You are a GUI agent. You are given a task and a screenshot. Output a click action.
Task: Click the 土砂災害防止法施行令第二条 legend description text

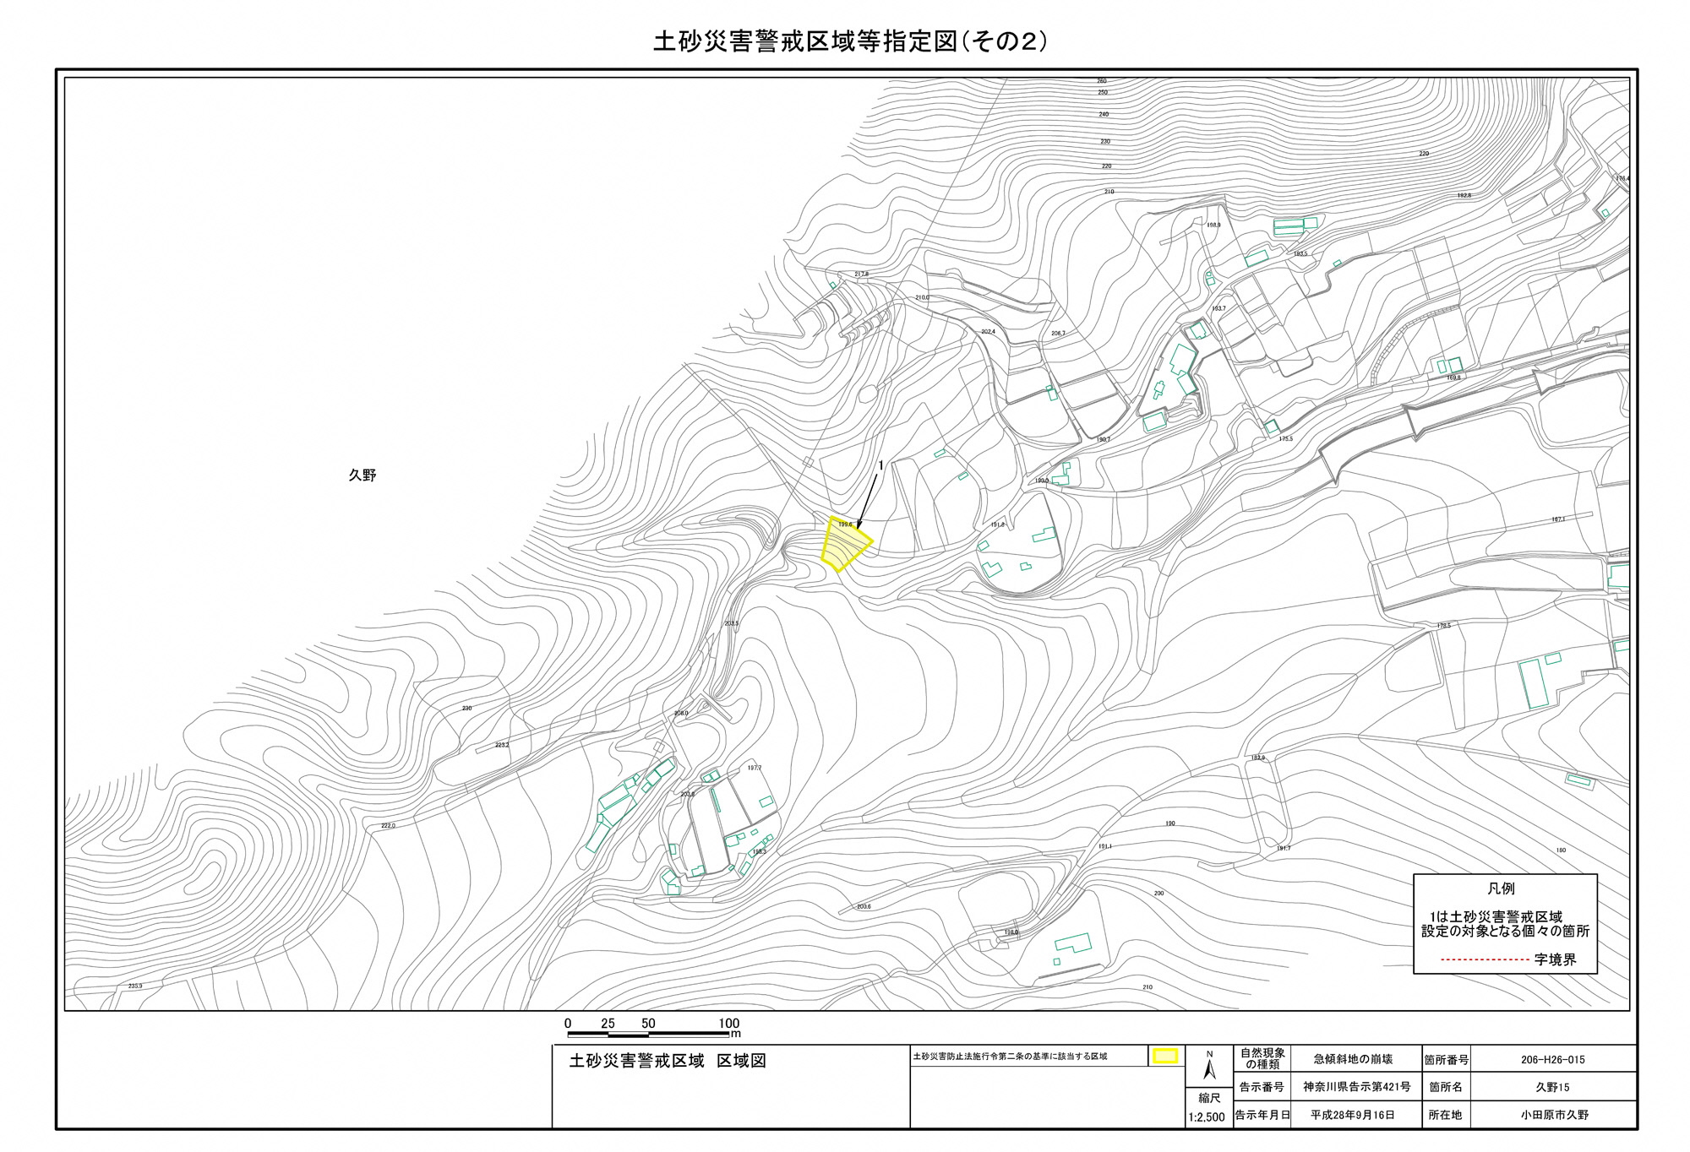pyautogui.click(x=1009, y=1057)
